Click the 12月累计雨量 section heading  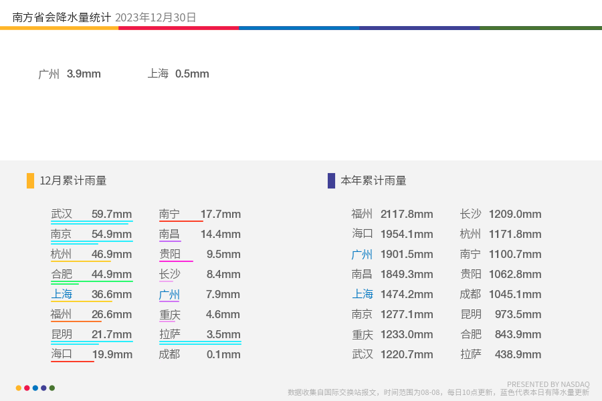point(73,180)
